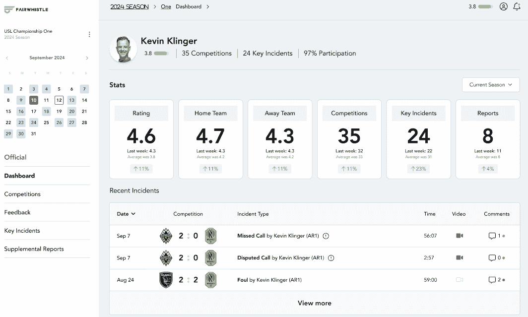Viewport: 528px width, 317px height.
Task: Show info icon beside Disputed Call
Action: [x=331, y=258]
